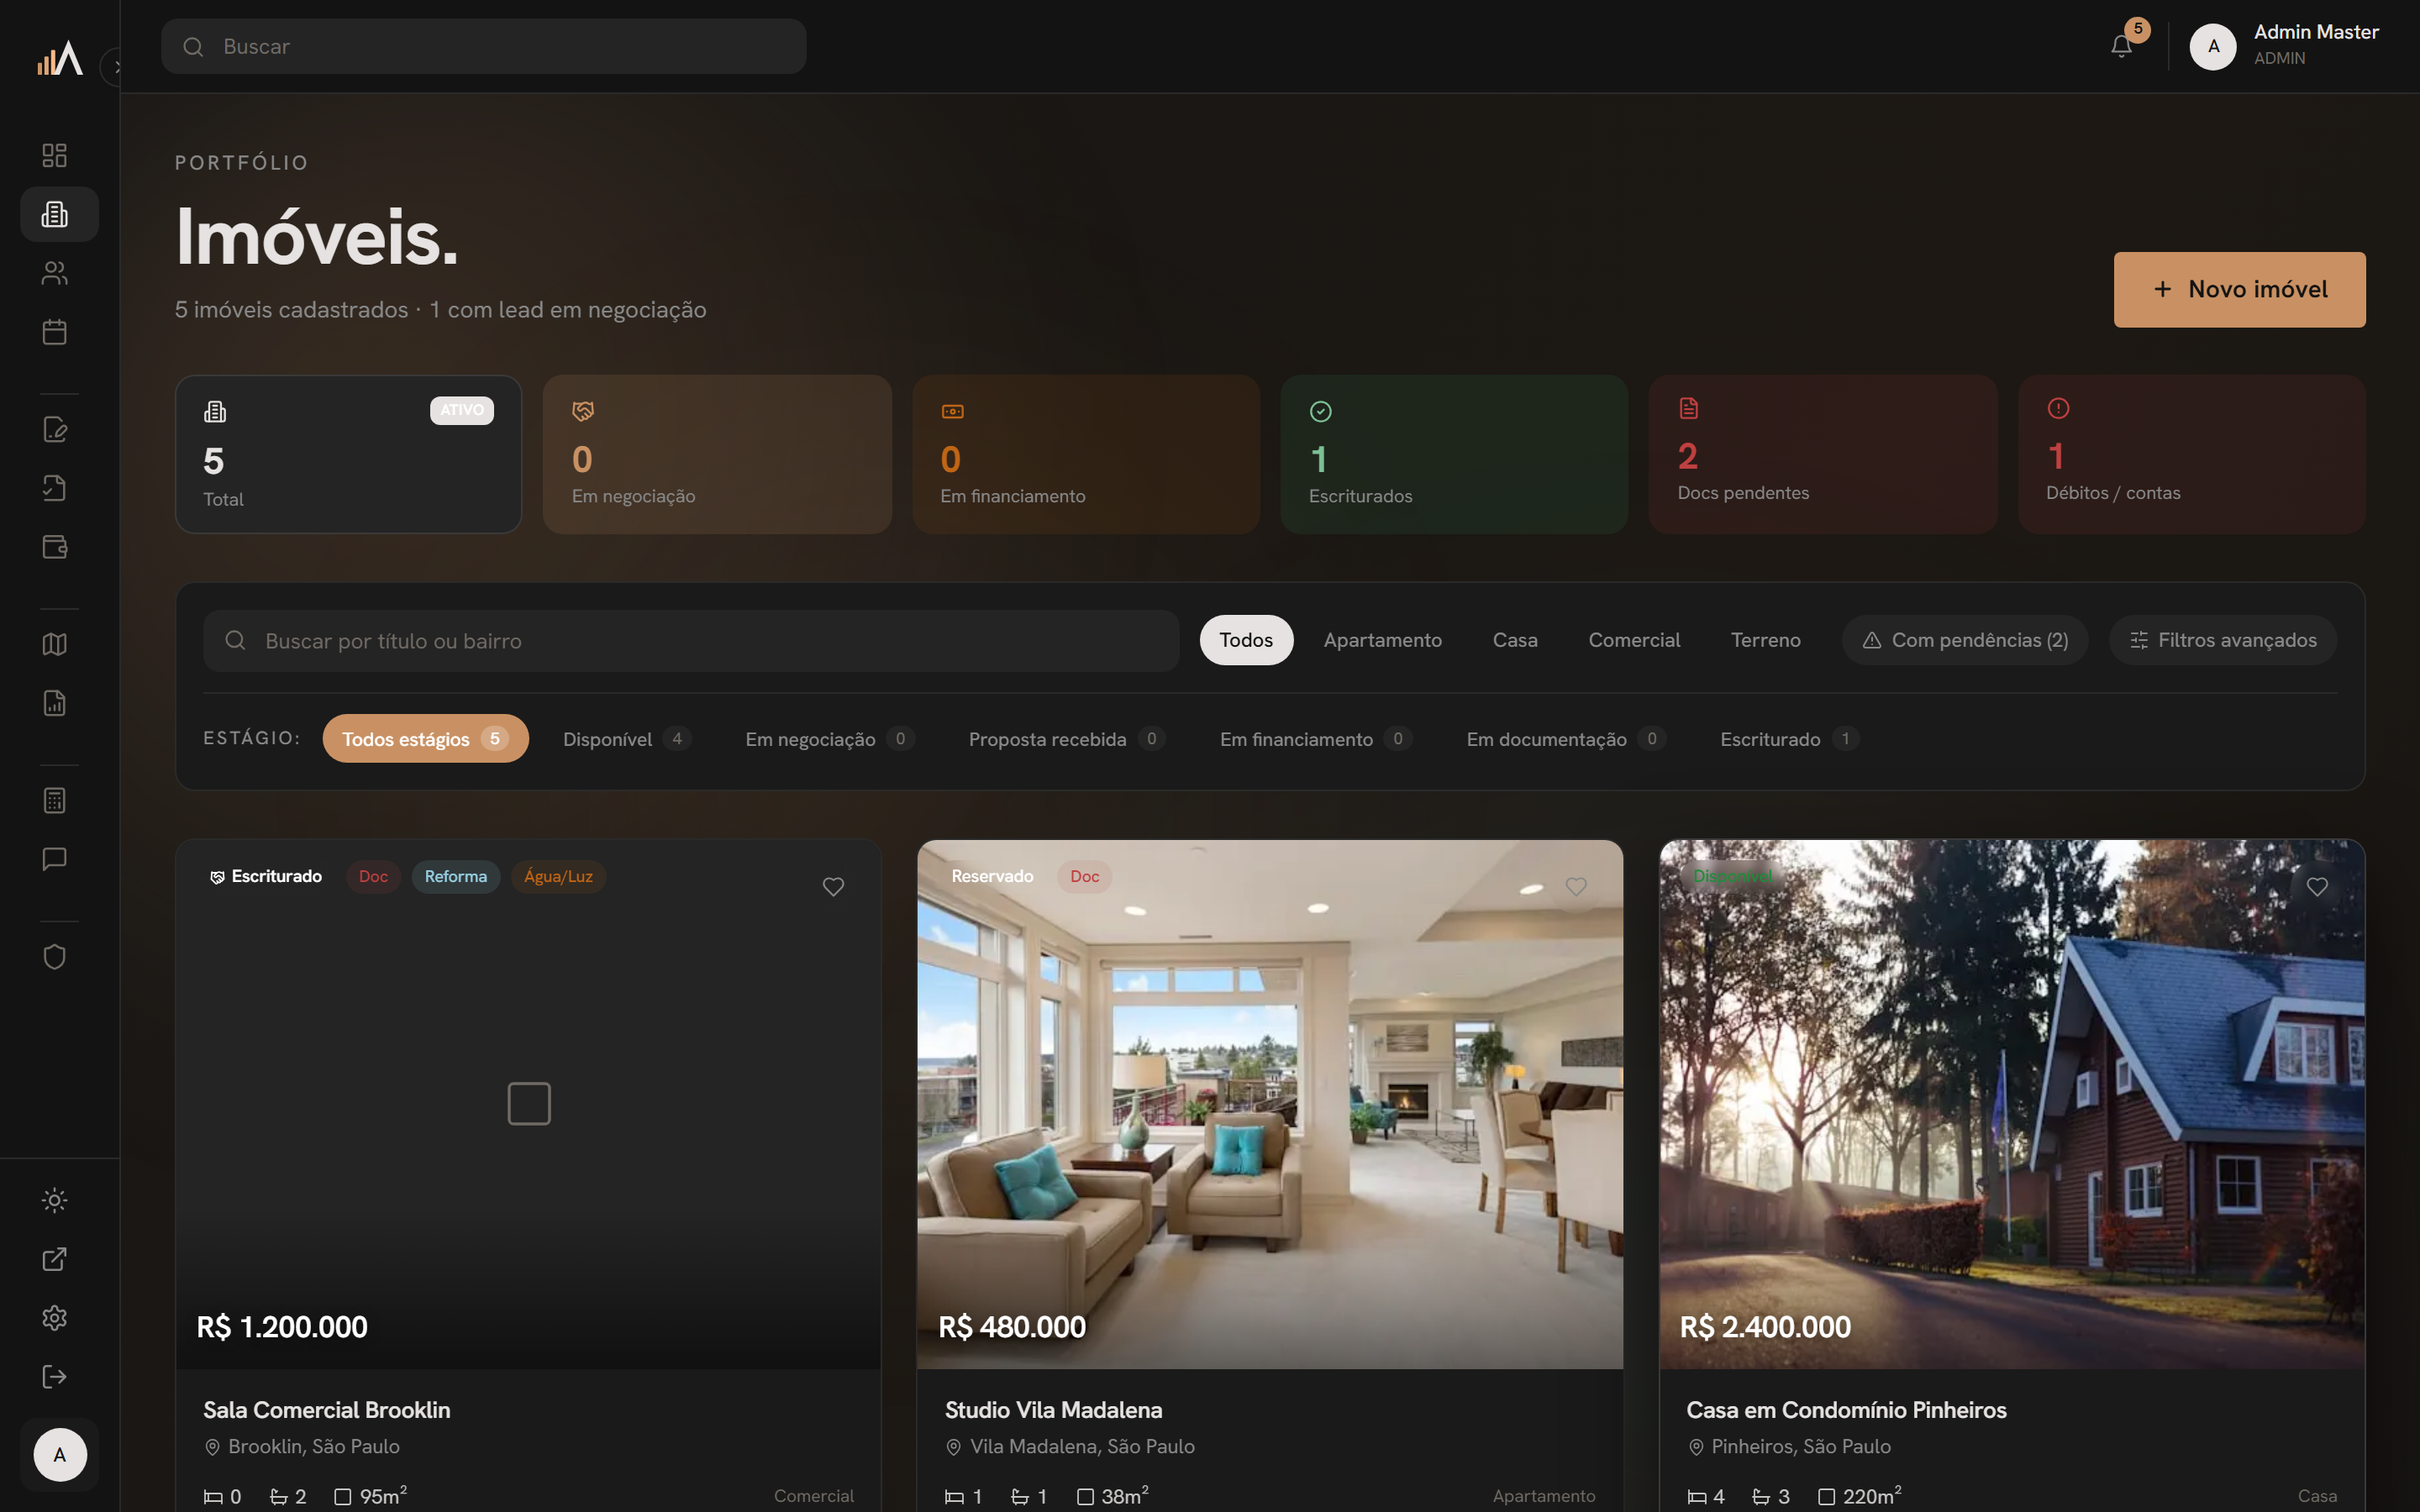
Task: Filter by Terreno type
Action: tap(1766, 640)
